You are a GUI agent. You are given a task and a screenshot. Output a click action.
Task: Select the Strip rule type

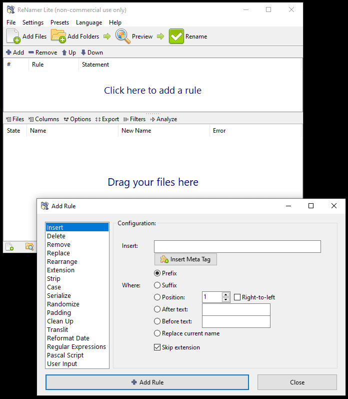point(77,278)
